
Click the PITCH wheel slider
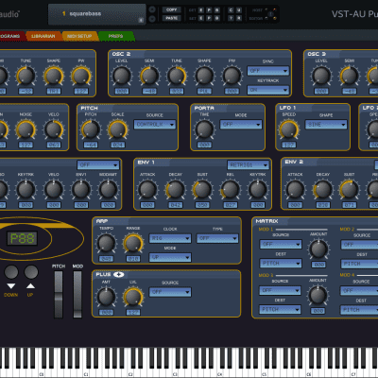59,294
